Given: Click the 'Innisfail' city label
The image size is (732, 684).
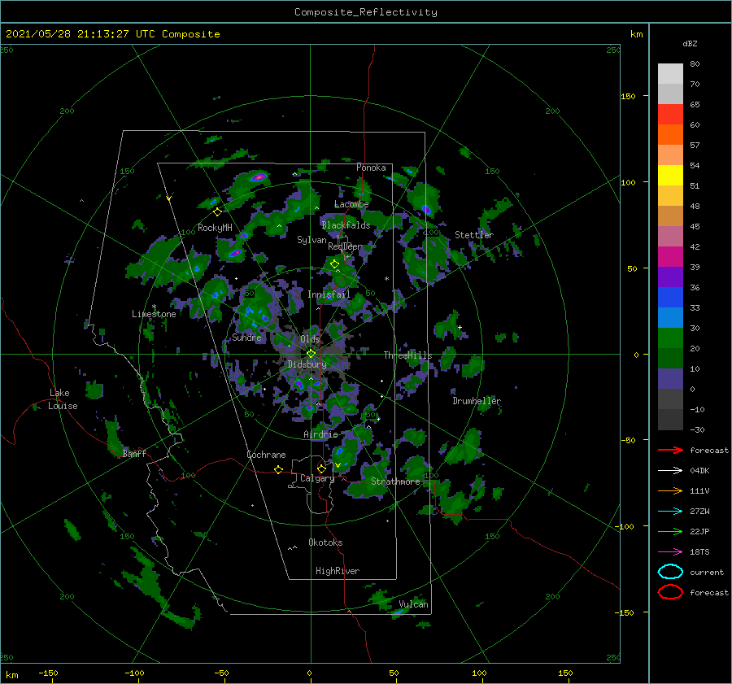Looking at the screenshot, I should pyautogui.click(x=329, y=294).
